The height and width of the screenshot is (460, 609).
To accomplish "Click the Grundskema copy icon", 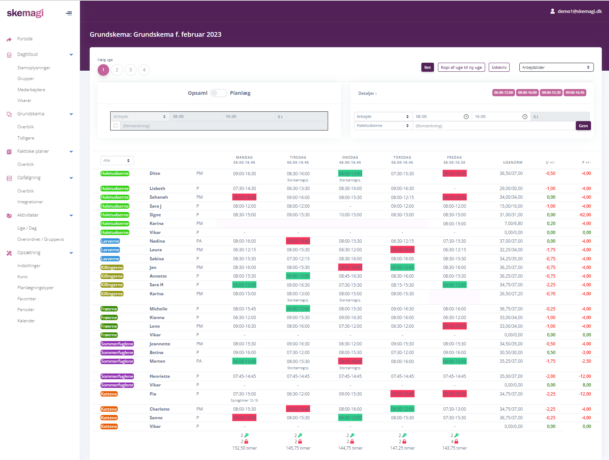I will [x=9, y=114].
